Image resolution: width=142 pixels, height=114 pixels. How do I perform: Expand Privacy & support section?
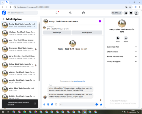pyautogui.click(x=122, y=62)
